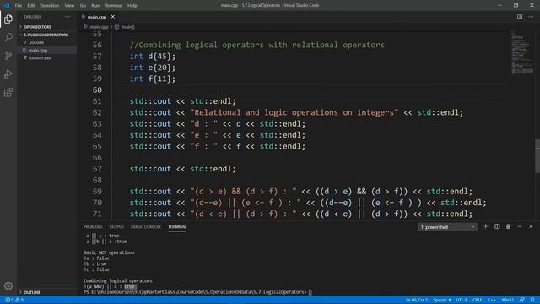Change the CRLF line ending item

[477, 300]
